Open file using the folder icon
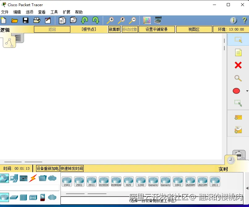This screenshot has width=249, height=207. click(15, 20)
